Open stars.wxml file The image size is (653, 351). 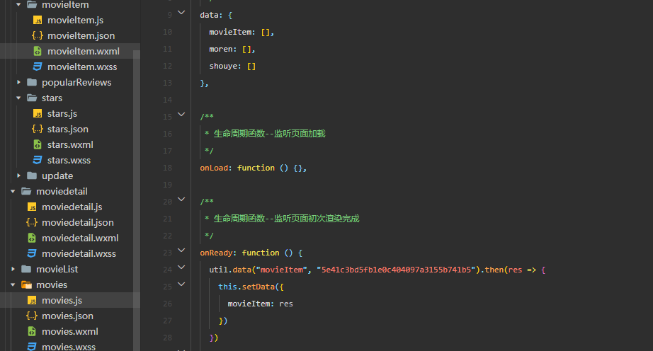pyautogui.click(x=70, y=145)
